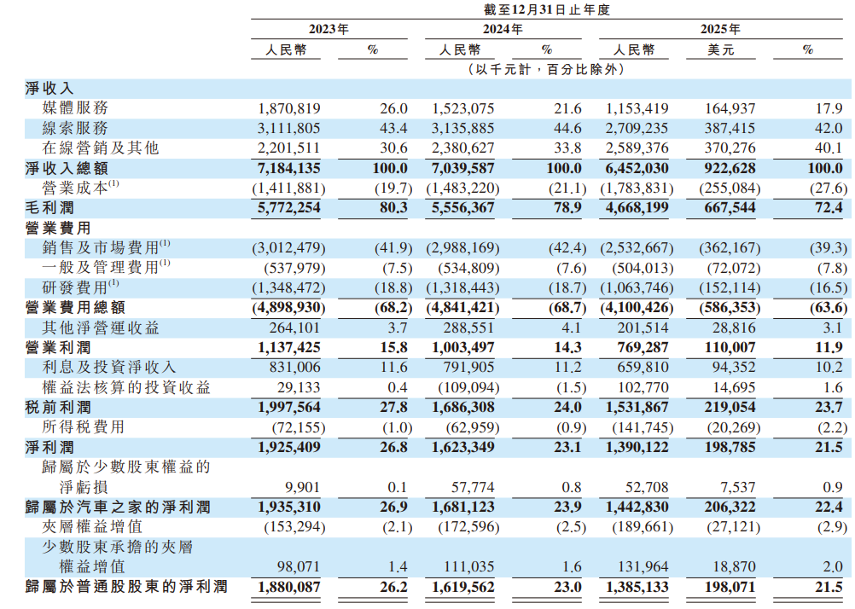Select the 毛利潤 row label

pyautogui.click(x=51, y=207)
